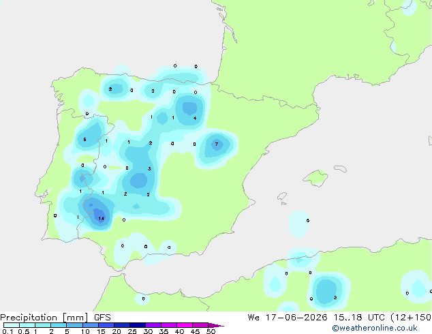Select the purple legend swatch between 30 and 35

[x=153, y=325]
